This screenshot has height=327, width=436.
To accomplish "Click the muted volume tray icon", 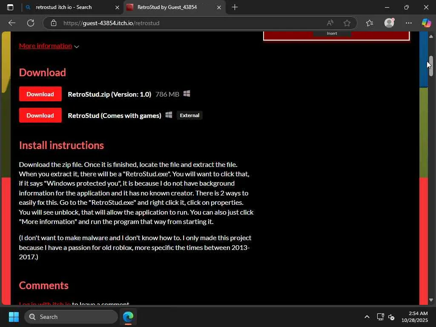I will (x=392, y=317).
